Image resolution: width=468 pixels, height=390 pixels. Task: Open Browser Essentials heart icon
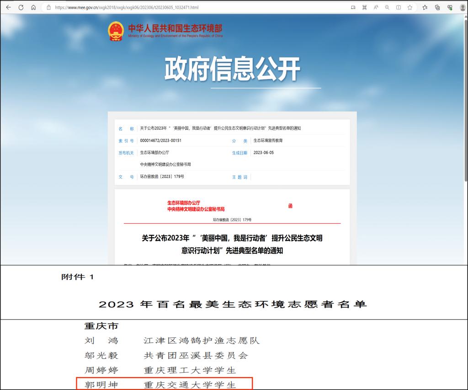click(450, 7)
